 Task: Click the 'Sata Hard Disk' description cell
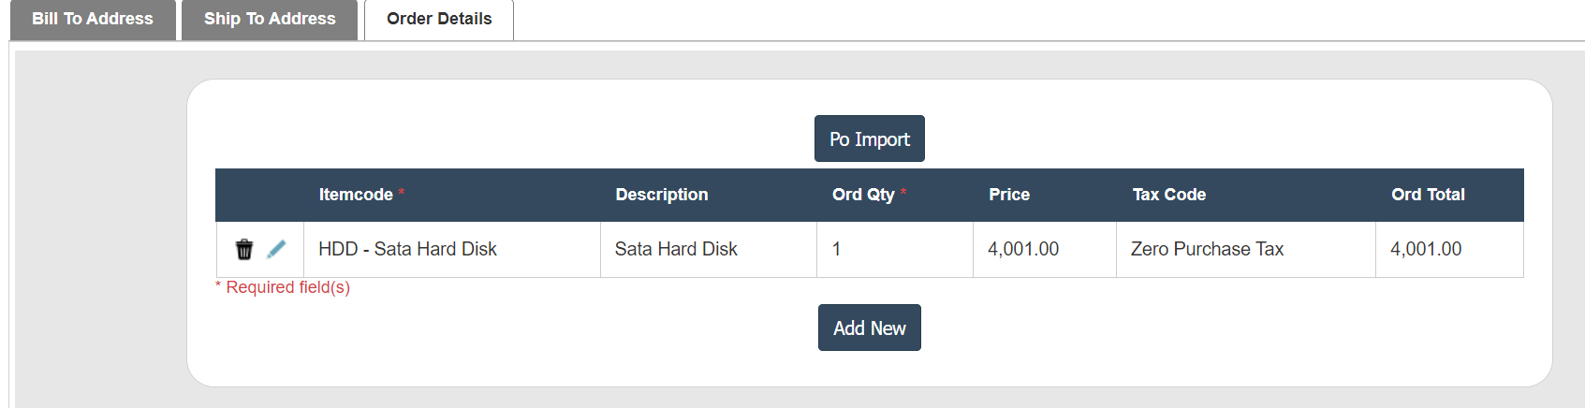pyautogui.click(x=676, y=249)
